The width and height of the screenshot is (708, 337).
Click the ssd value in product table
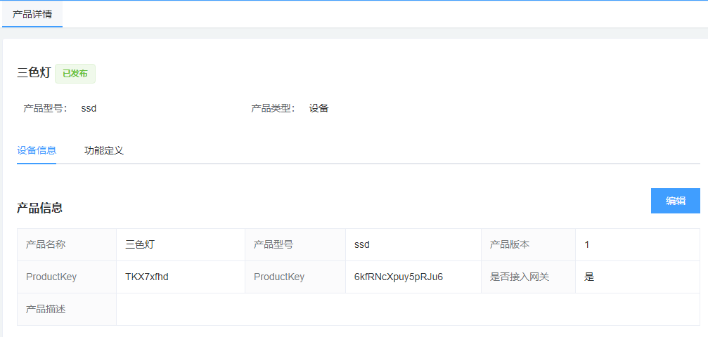click(x=362, y=244)
